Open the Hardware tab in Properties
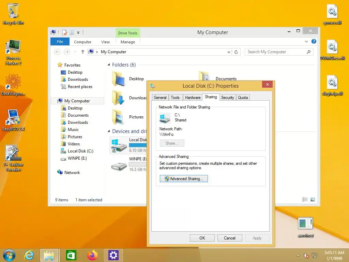This screenshot has width=349, height=262. pyautogui.click(x=193, y=98)
